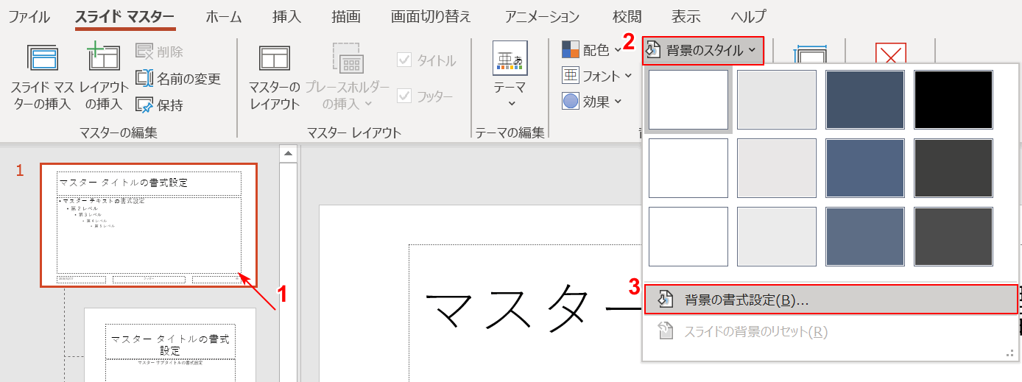This screenshot has height=382, width=1022.
Task: Select slide master thumbnail number 1
Action: pyautogui.click(x=149, y=224)
